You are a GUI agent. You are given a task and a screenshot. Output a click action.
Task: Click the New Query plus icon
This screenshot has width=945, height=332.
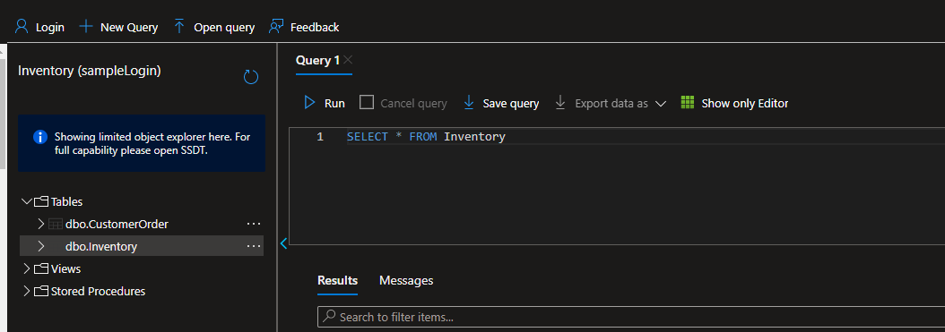pos(87,27)
